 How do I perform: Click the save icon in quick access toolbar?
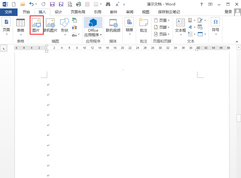point(52,4)
